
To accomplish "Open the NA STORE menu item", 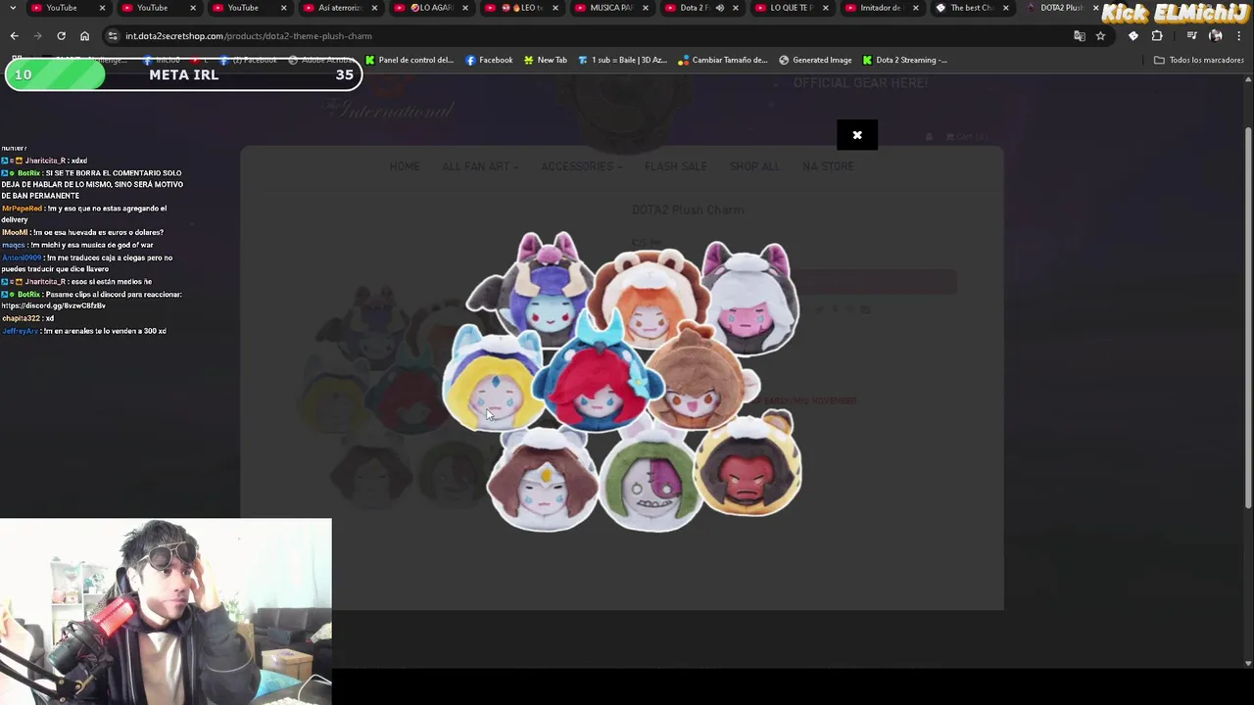I will tap(828, 166).
